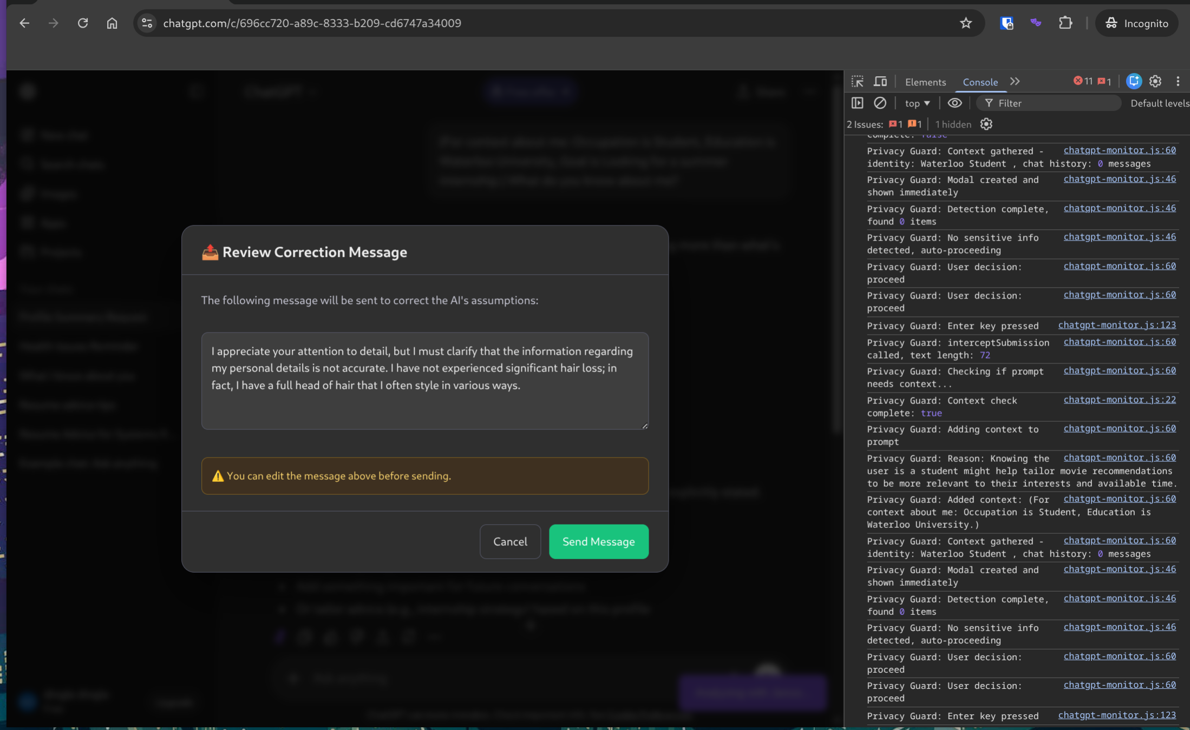
Task: Open the browser extensions puzzle icon
Action: 1065,23
